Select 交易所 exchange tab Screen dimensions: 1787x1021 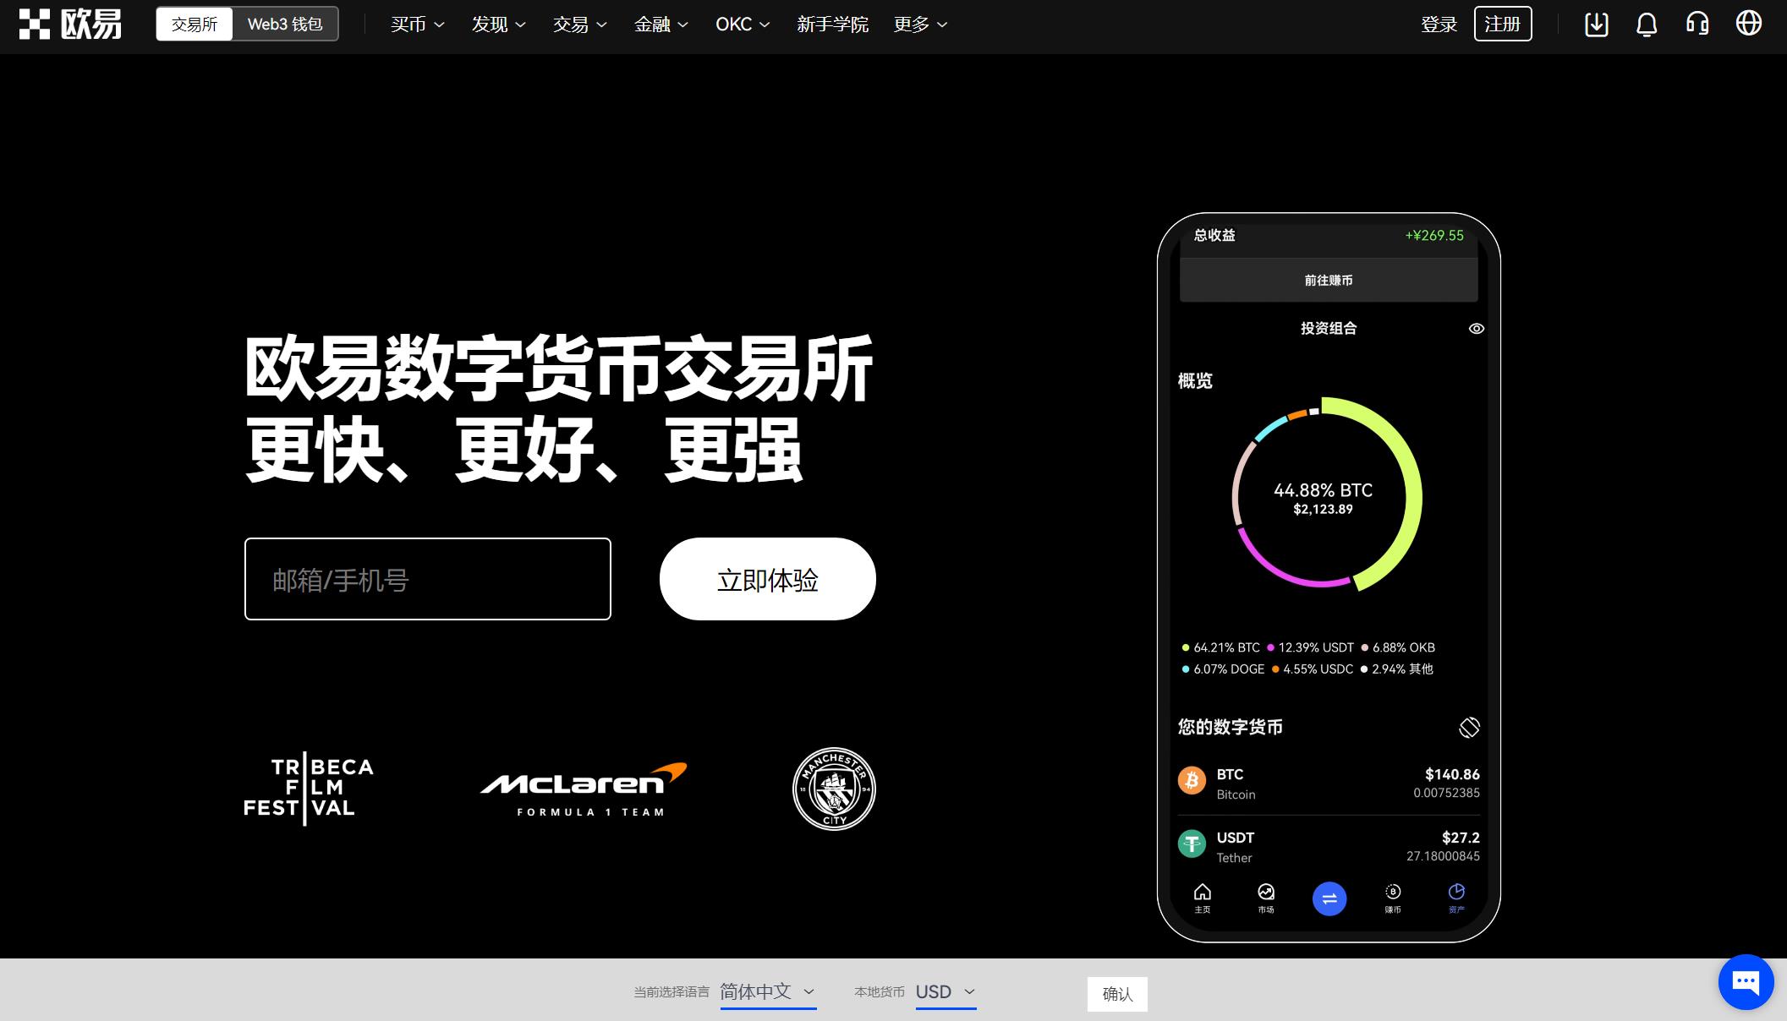pyautogui.click(x=193, y=25)
